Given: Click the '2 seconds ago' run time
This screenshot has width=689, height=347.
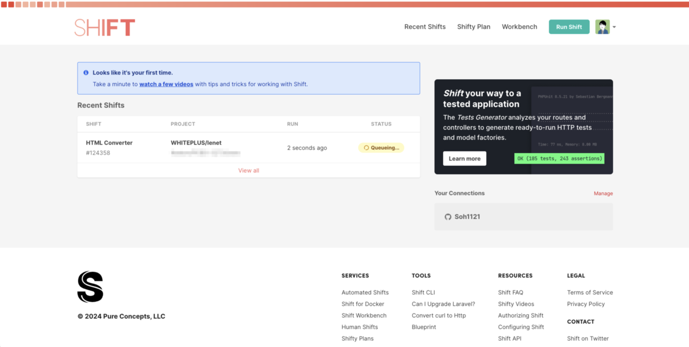Looking at the screenshot, I should pos(307,148).
